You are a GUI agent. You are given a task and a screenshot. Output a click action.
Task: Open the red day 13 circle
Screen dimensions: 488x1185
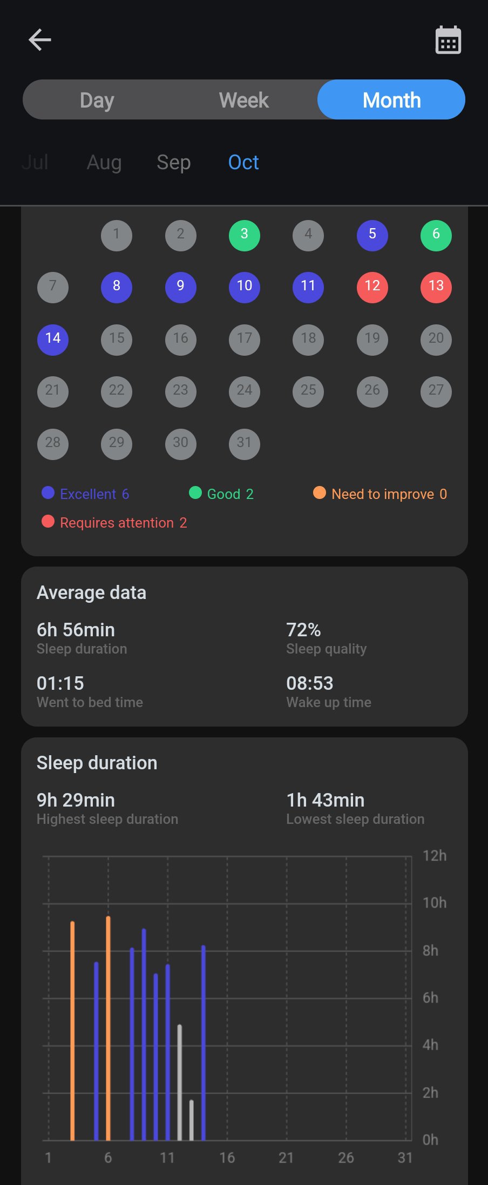tap(436, 287)
